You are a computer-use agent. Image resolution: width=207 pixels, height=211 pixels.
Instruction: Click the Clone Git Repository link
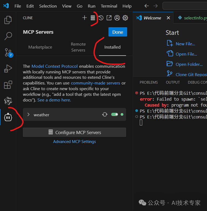coord(191,74)
